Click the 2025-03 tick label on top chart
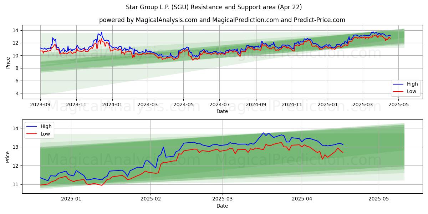428x214 pixels. click(363, 105)
